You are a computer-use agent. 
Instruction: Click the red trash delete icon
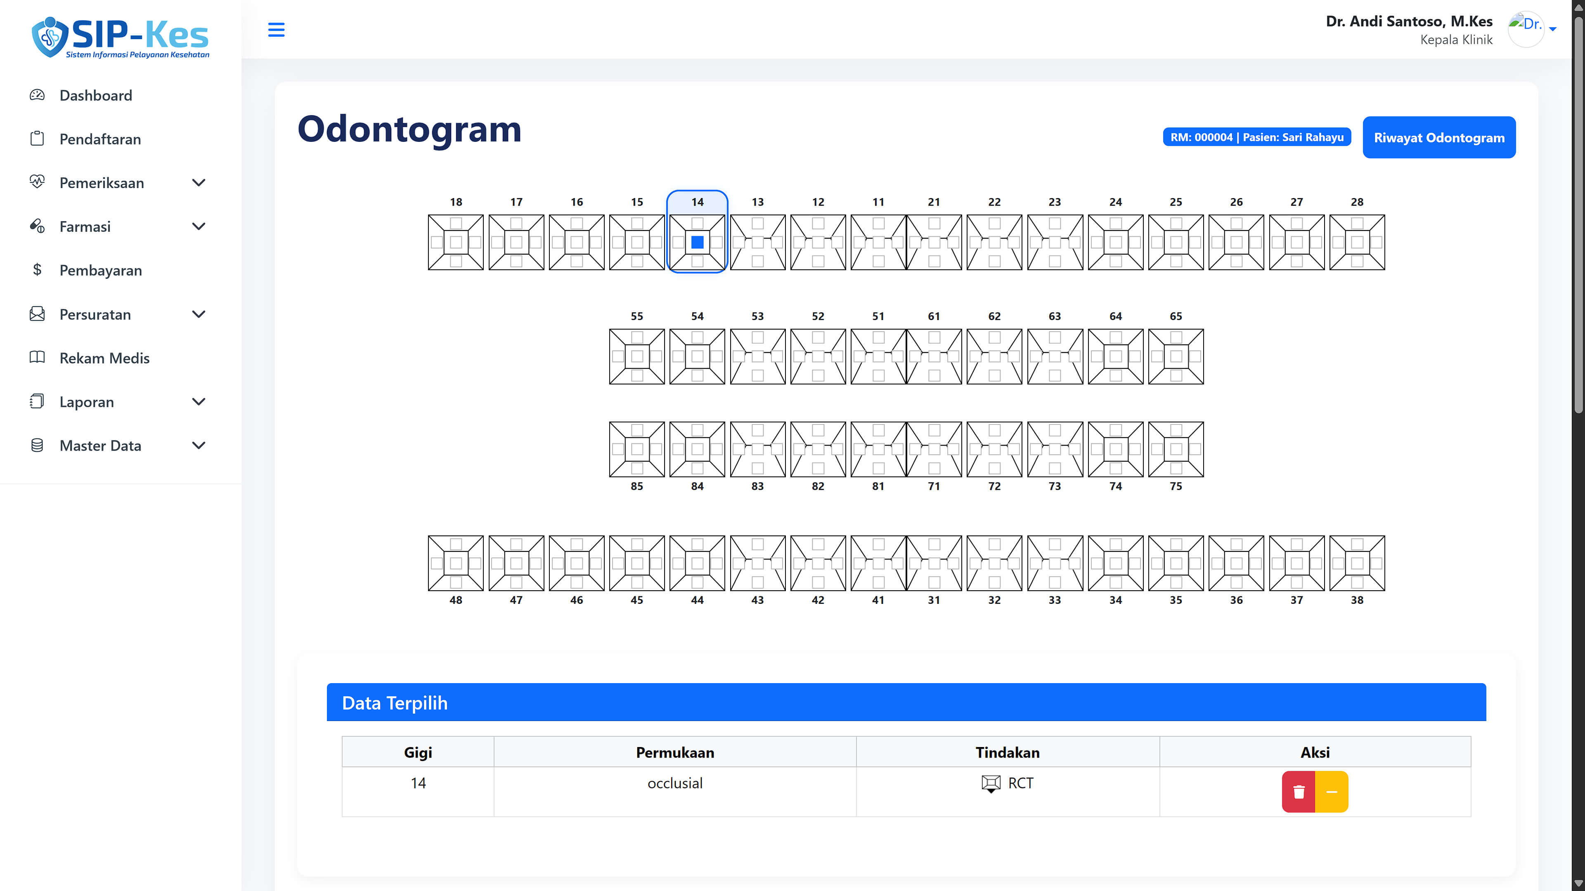click(1298, 792)
